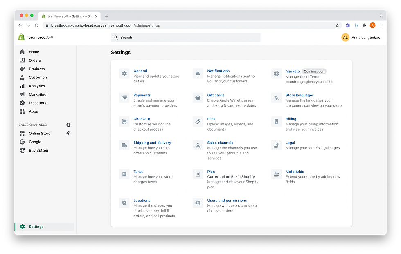Click the Payments card icon
Image resolution: width=401 pixels, height=254 pixels.
[x=124, y=98]
